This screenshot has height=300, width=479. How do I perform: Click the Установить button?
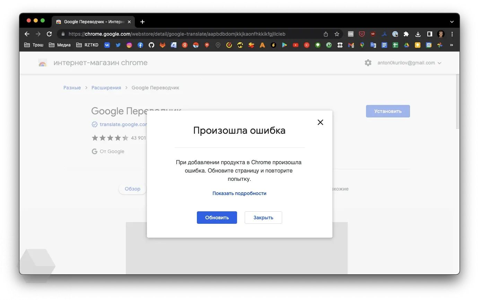(x=388, y=111)
